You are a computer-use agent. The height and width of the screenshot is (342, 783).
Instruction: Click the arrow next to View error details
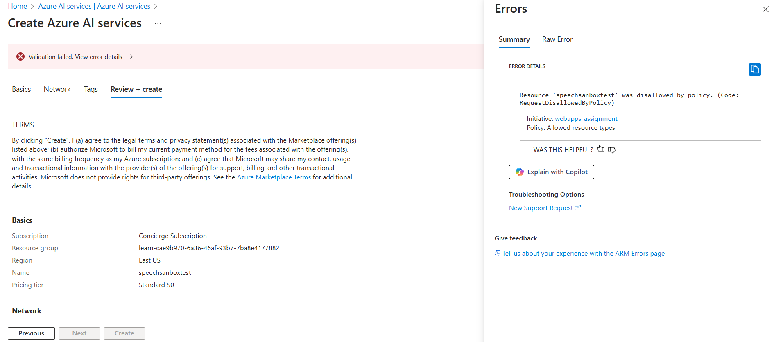pyautogui.click(x=130, y=57)
